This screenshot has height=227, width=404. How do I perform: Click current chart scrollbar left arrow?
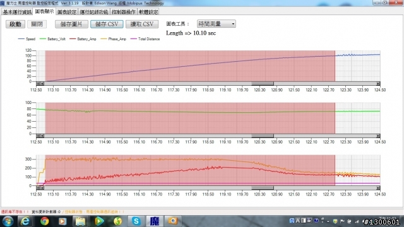pyautogui.click(x=42, y=188)
